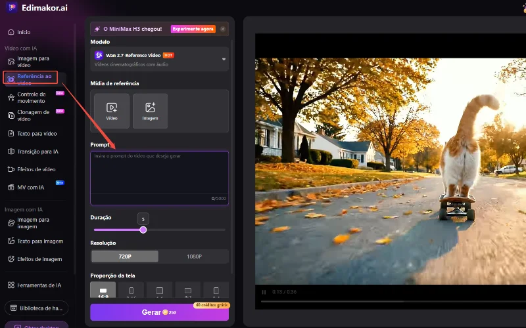The width and height of the screenshot is (526, 328).
Task: Adjust the Duração slider handle
Action: point(143,230)
